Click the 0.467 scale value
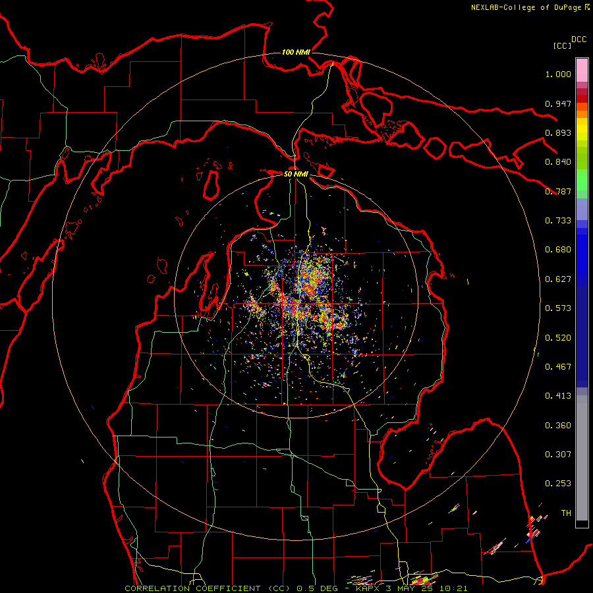593x593 pixels. pyautogui.click(x=558, y=367)
